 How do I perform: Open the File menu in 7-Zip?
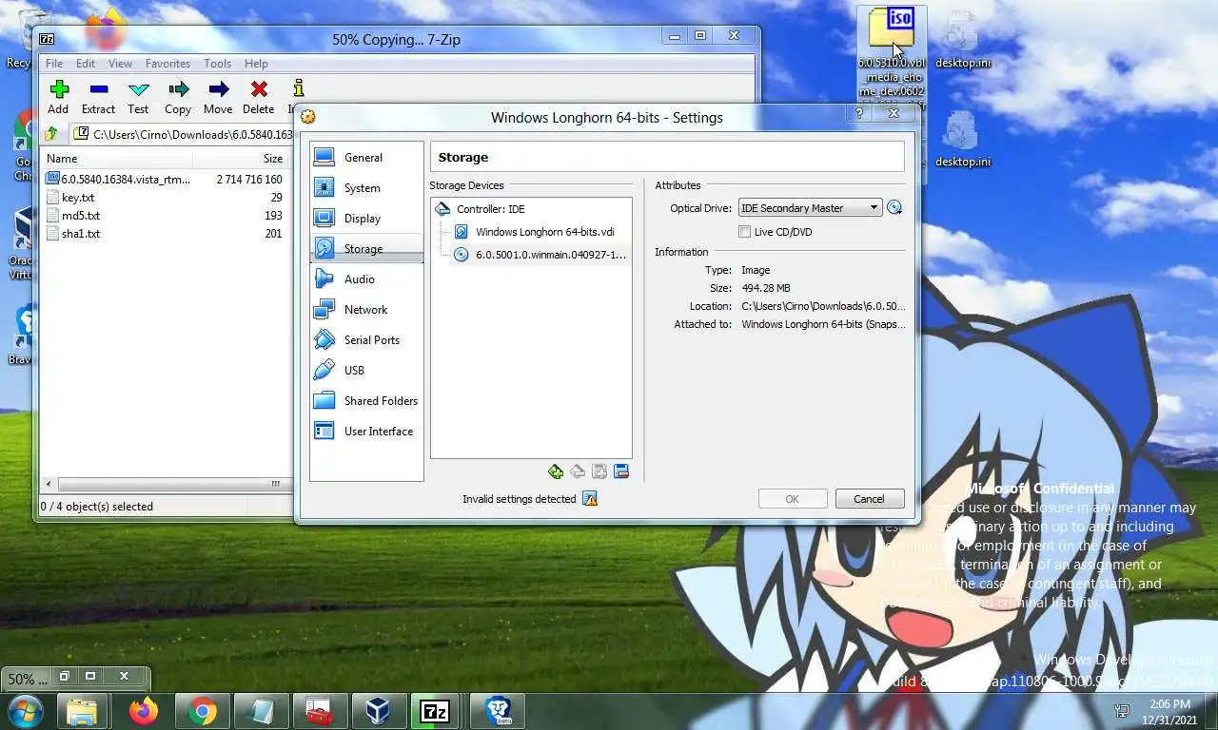pyautogui.click(x=54, y=64)
